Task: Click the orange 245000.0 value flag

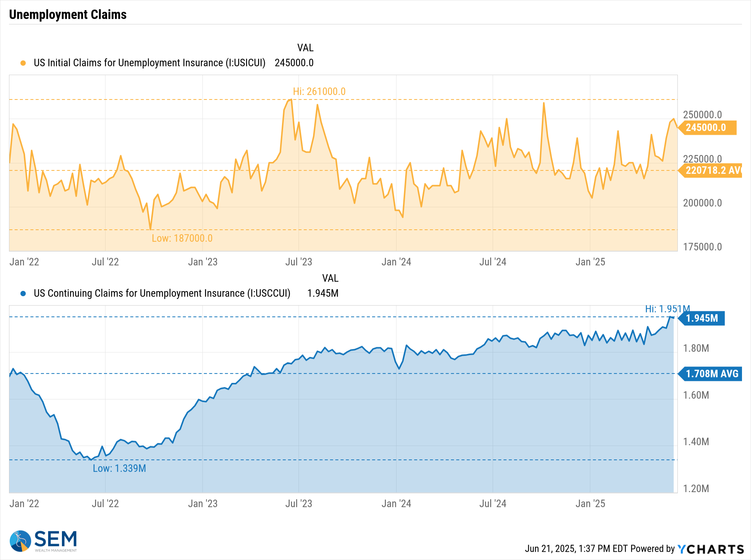Action: 707,128
